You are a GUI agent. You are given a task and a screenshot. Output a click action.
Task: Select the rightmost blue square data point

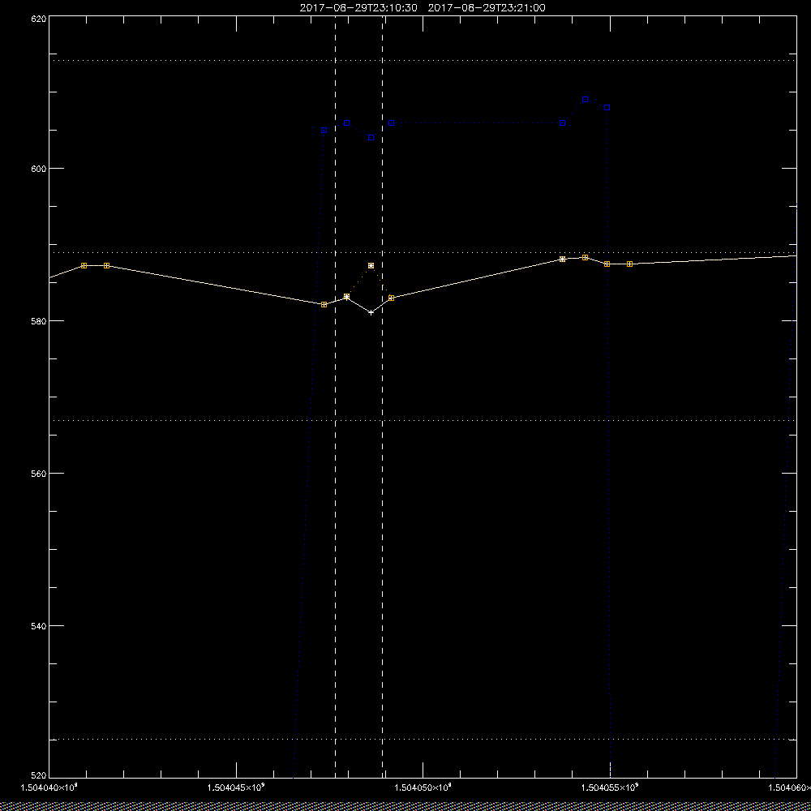607,108
